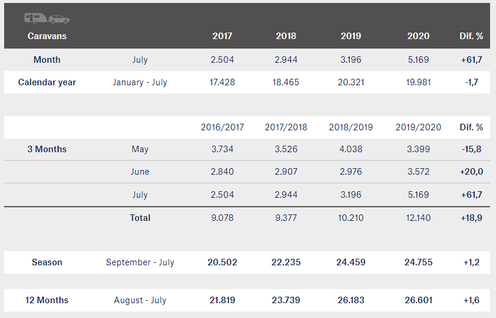The image size is (496, 318).
Task: Click the January - July period cell
Action: click(140, 82)
